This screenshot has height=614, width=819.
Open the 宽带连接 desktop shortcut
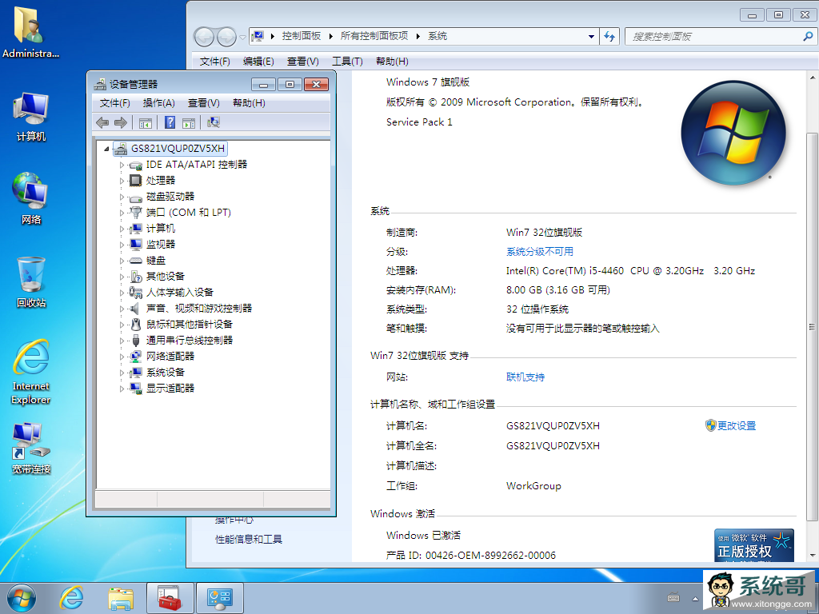31,448
